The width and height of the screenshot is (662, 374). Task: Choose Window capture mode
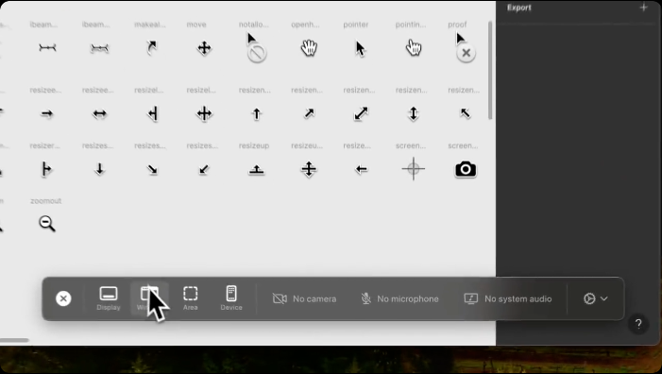[149, 298]
